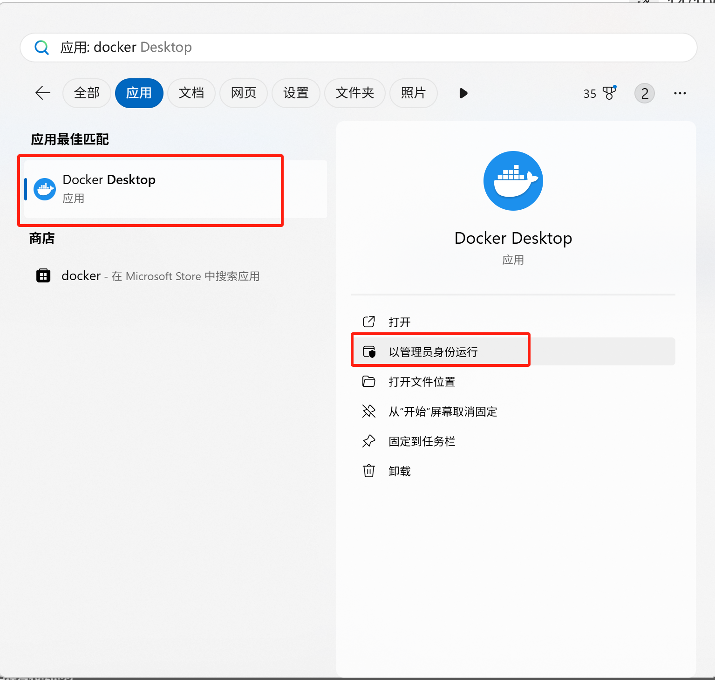The width and height of the screenshot is (715, 680).
Task: Open the three-dot more options menu
Action: coord(680,93)
